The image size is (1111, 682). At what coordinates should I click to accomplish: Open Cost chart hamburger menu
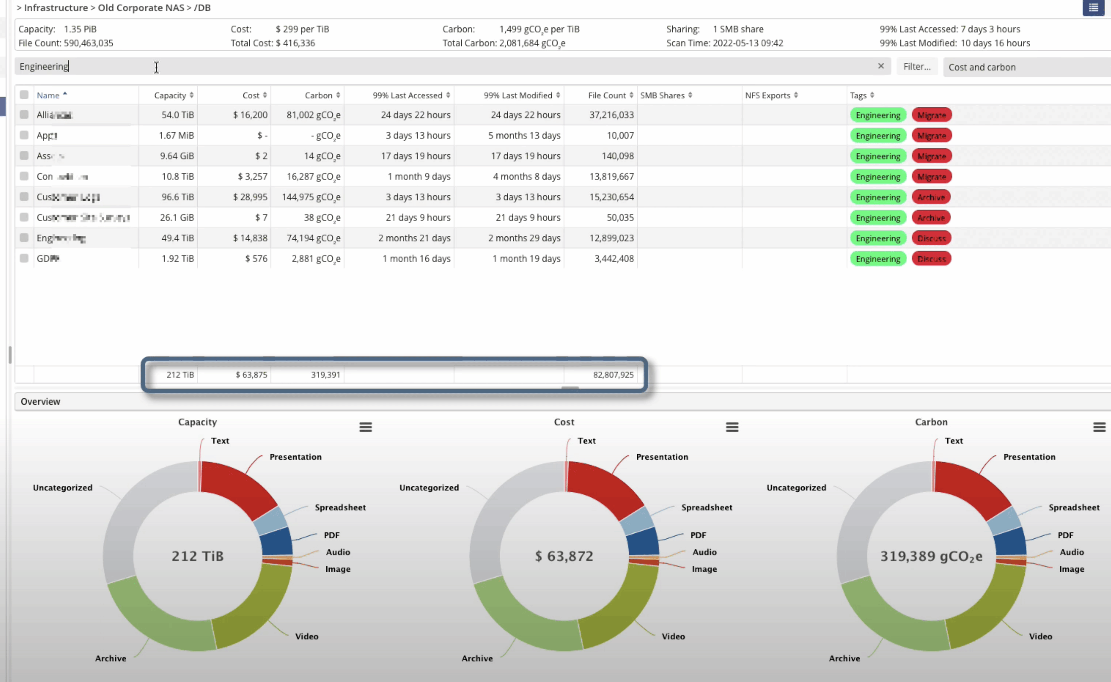click(731, 427)
